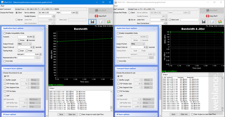
Task: Click Save output button in left window
Action: click(x=61, y=114)
